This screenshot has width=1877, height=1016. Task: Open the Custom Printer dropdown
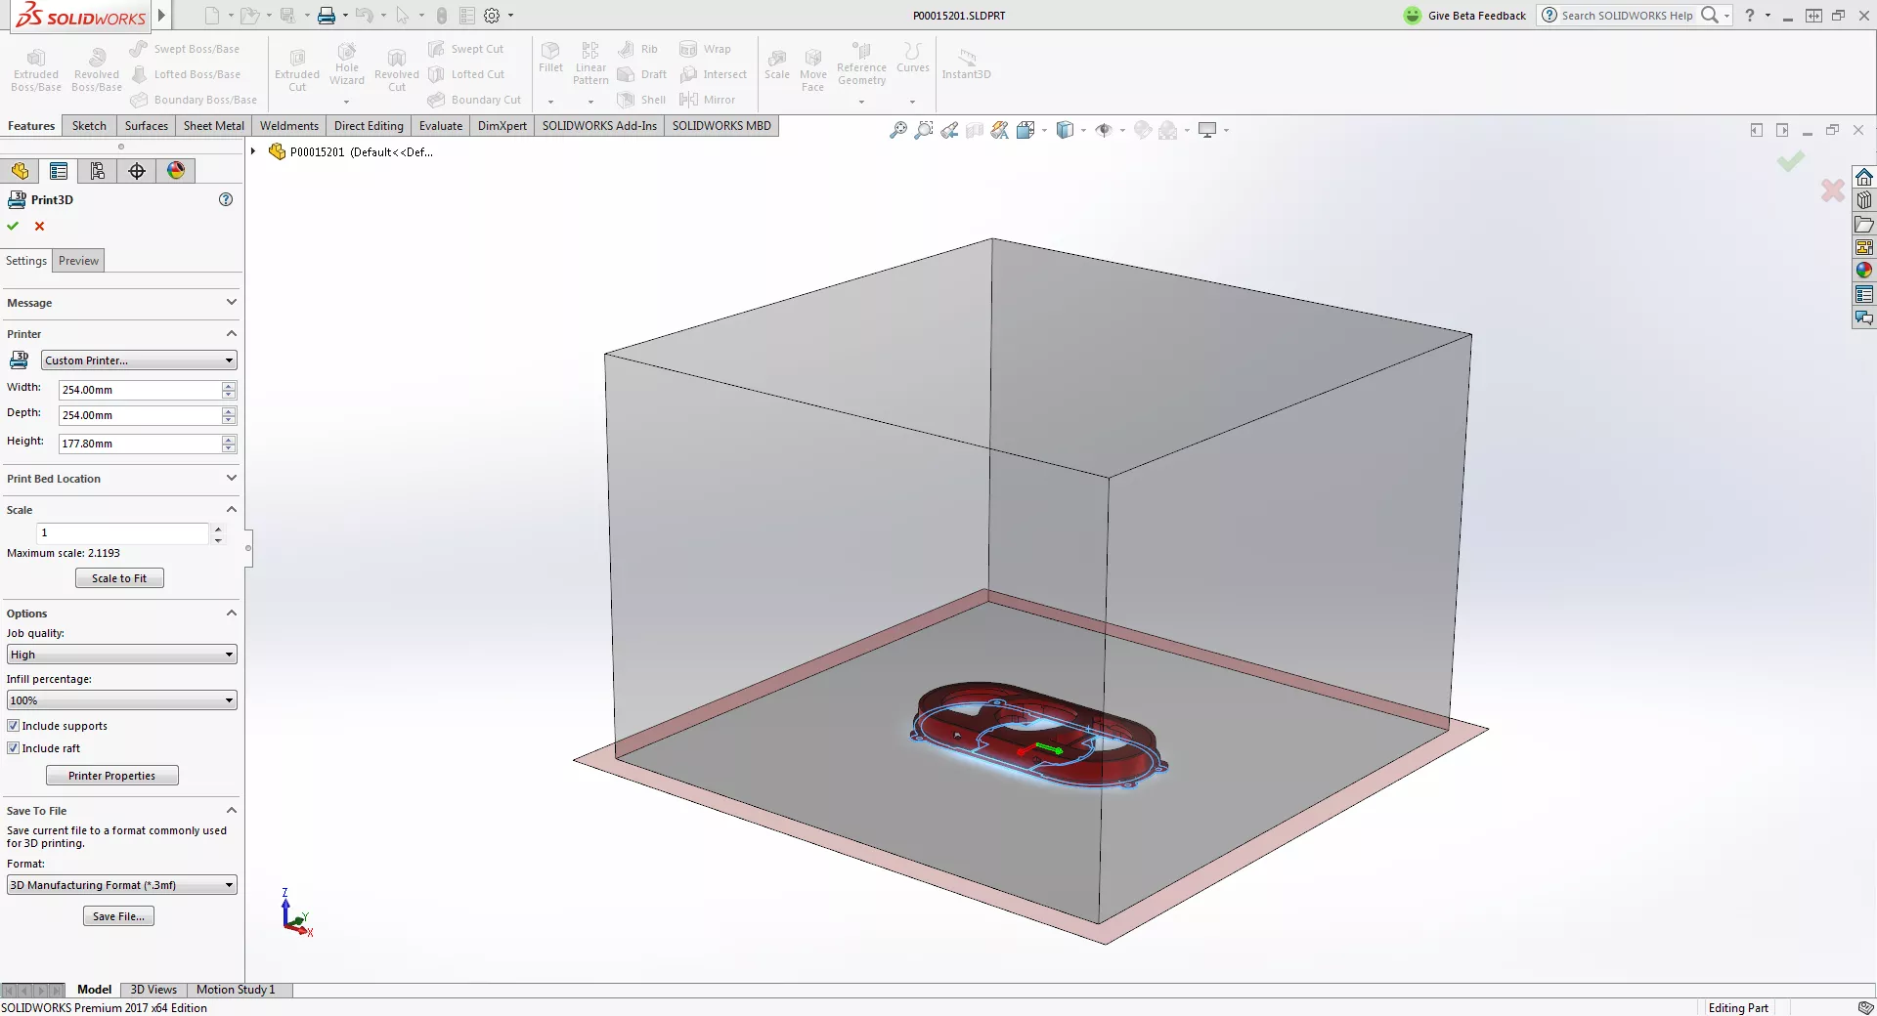point(138,360)
